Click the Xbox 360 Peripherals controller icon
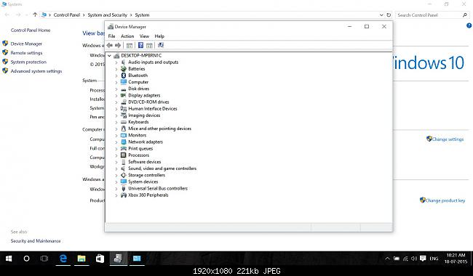Viewport: 473px width, 276px height. [124, 195]
